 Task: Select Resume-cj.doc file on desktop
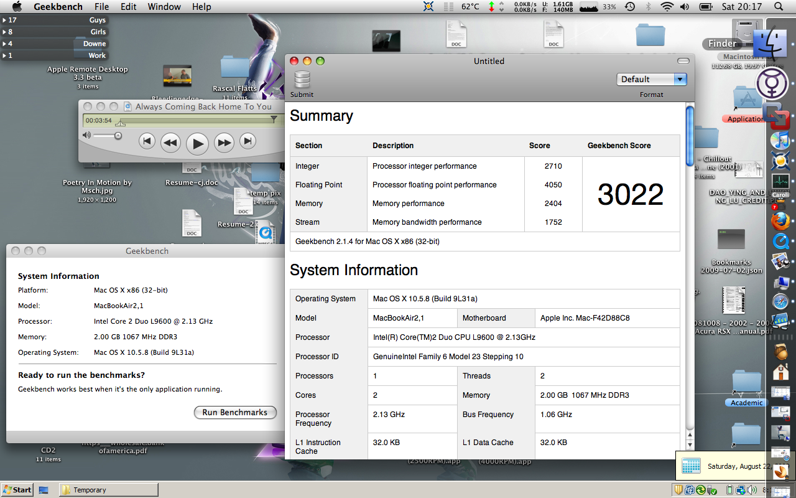pos(192,182)
